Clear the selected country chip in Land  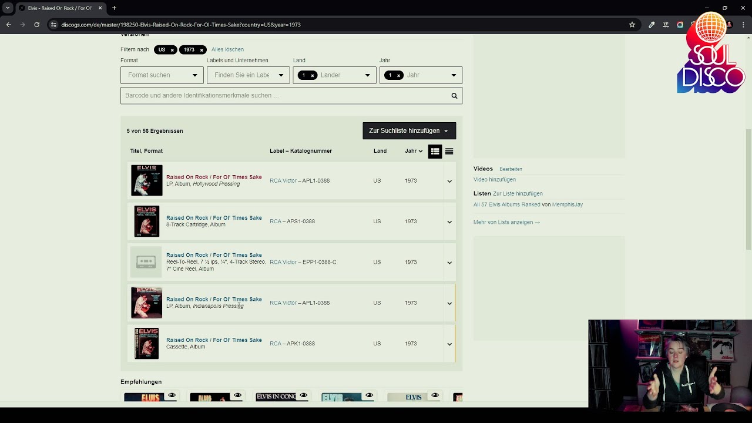[x=313, y=75]
